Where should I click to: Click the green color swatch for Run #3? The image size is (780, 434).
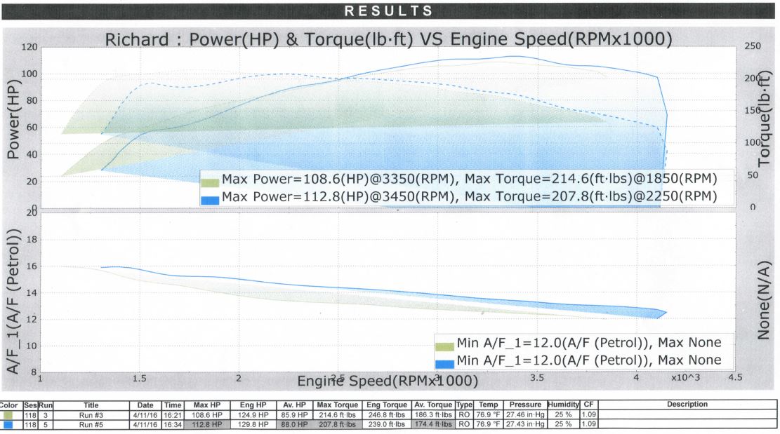pos(10,415)
